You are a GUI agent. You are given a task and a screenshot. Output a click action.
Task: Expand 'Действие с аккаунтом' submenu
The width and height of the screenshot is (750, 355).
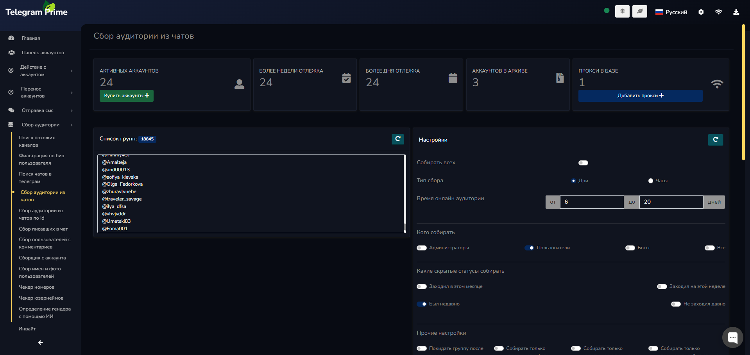pos(40,71)
